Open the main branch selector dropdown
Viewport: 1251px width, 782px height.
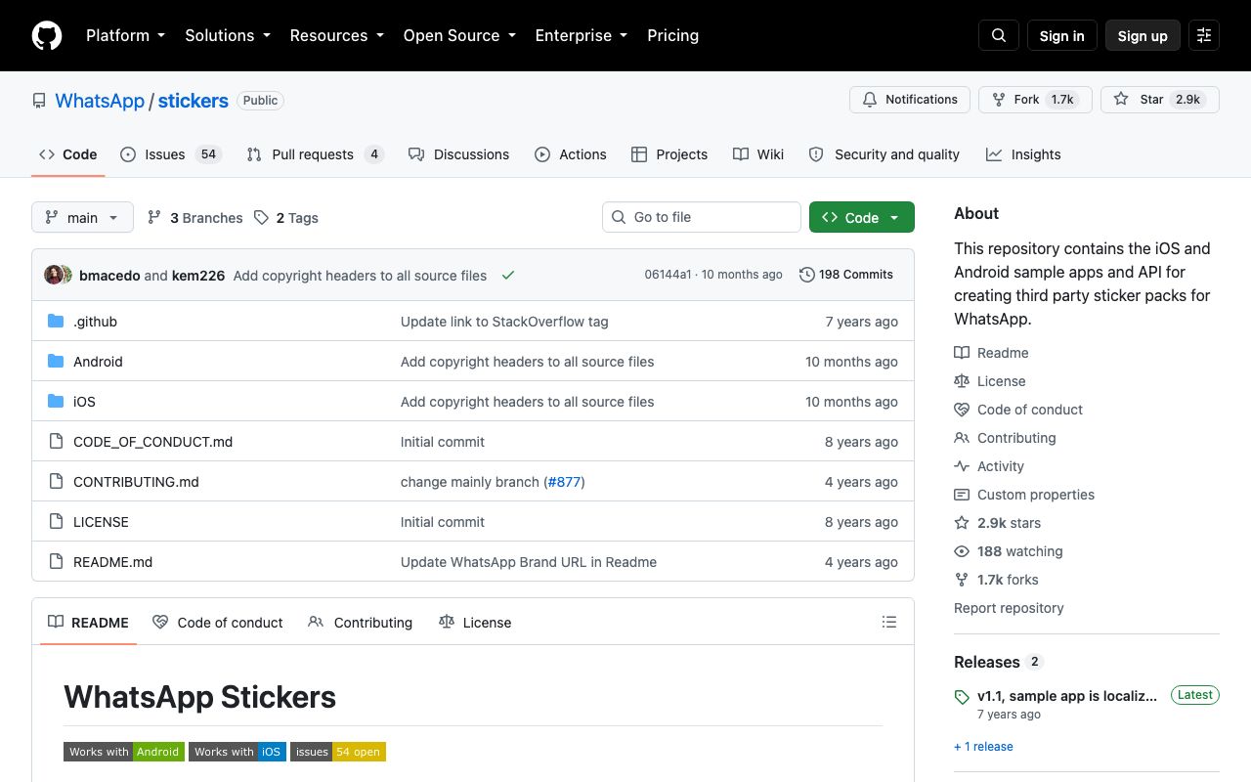pyautogui.click(x=82, y=218)
